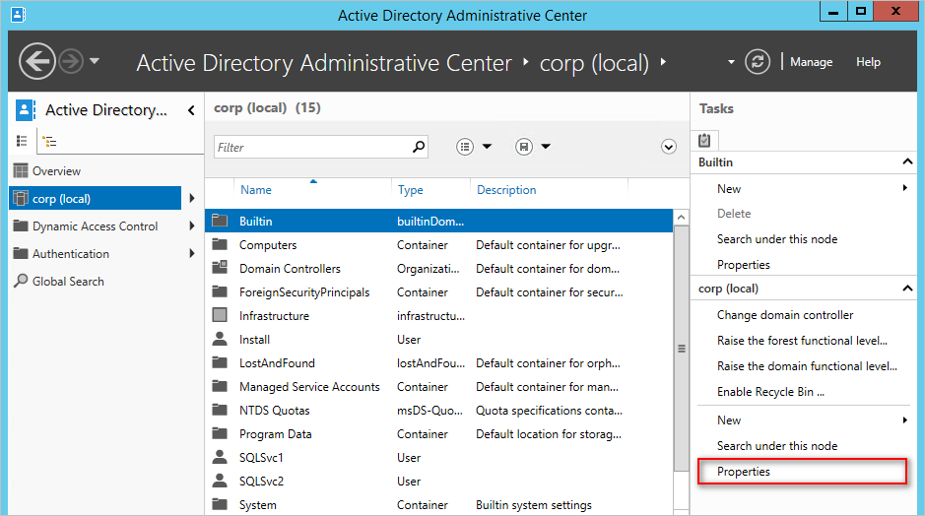Collapse the corp (local) tasks section

click(907, 289)
